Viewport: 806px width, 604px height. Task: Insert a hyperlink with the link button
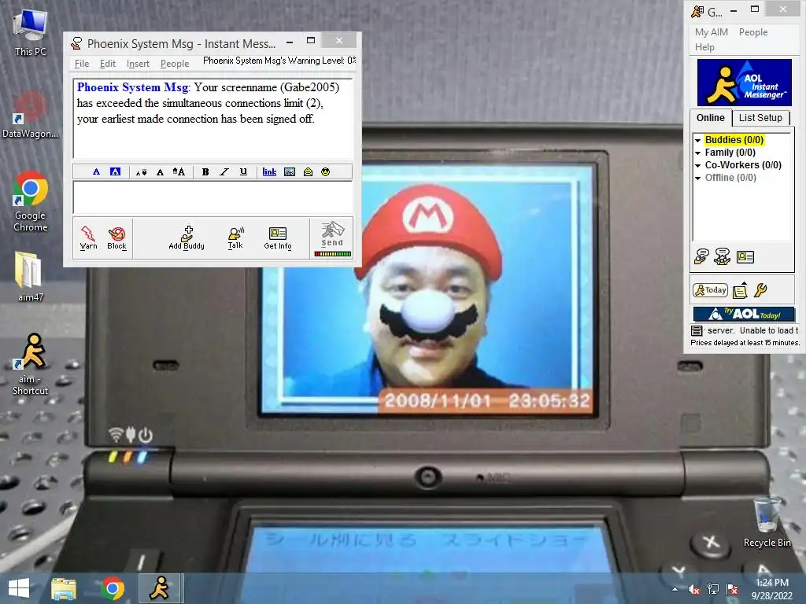(269, 172)
